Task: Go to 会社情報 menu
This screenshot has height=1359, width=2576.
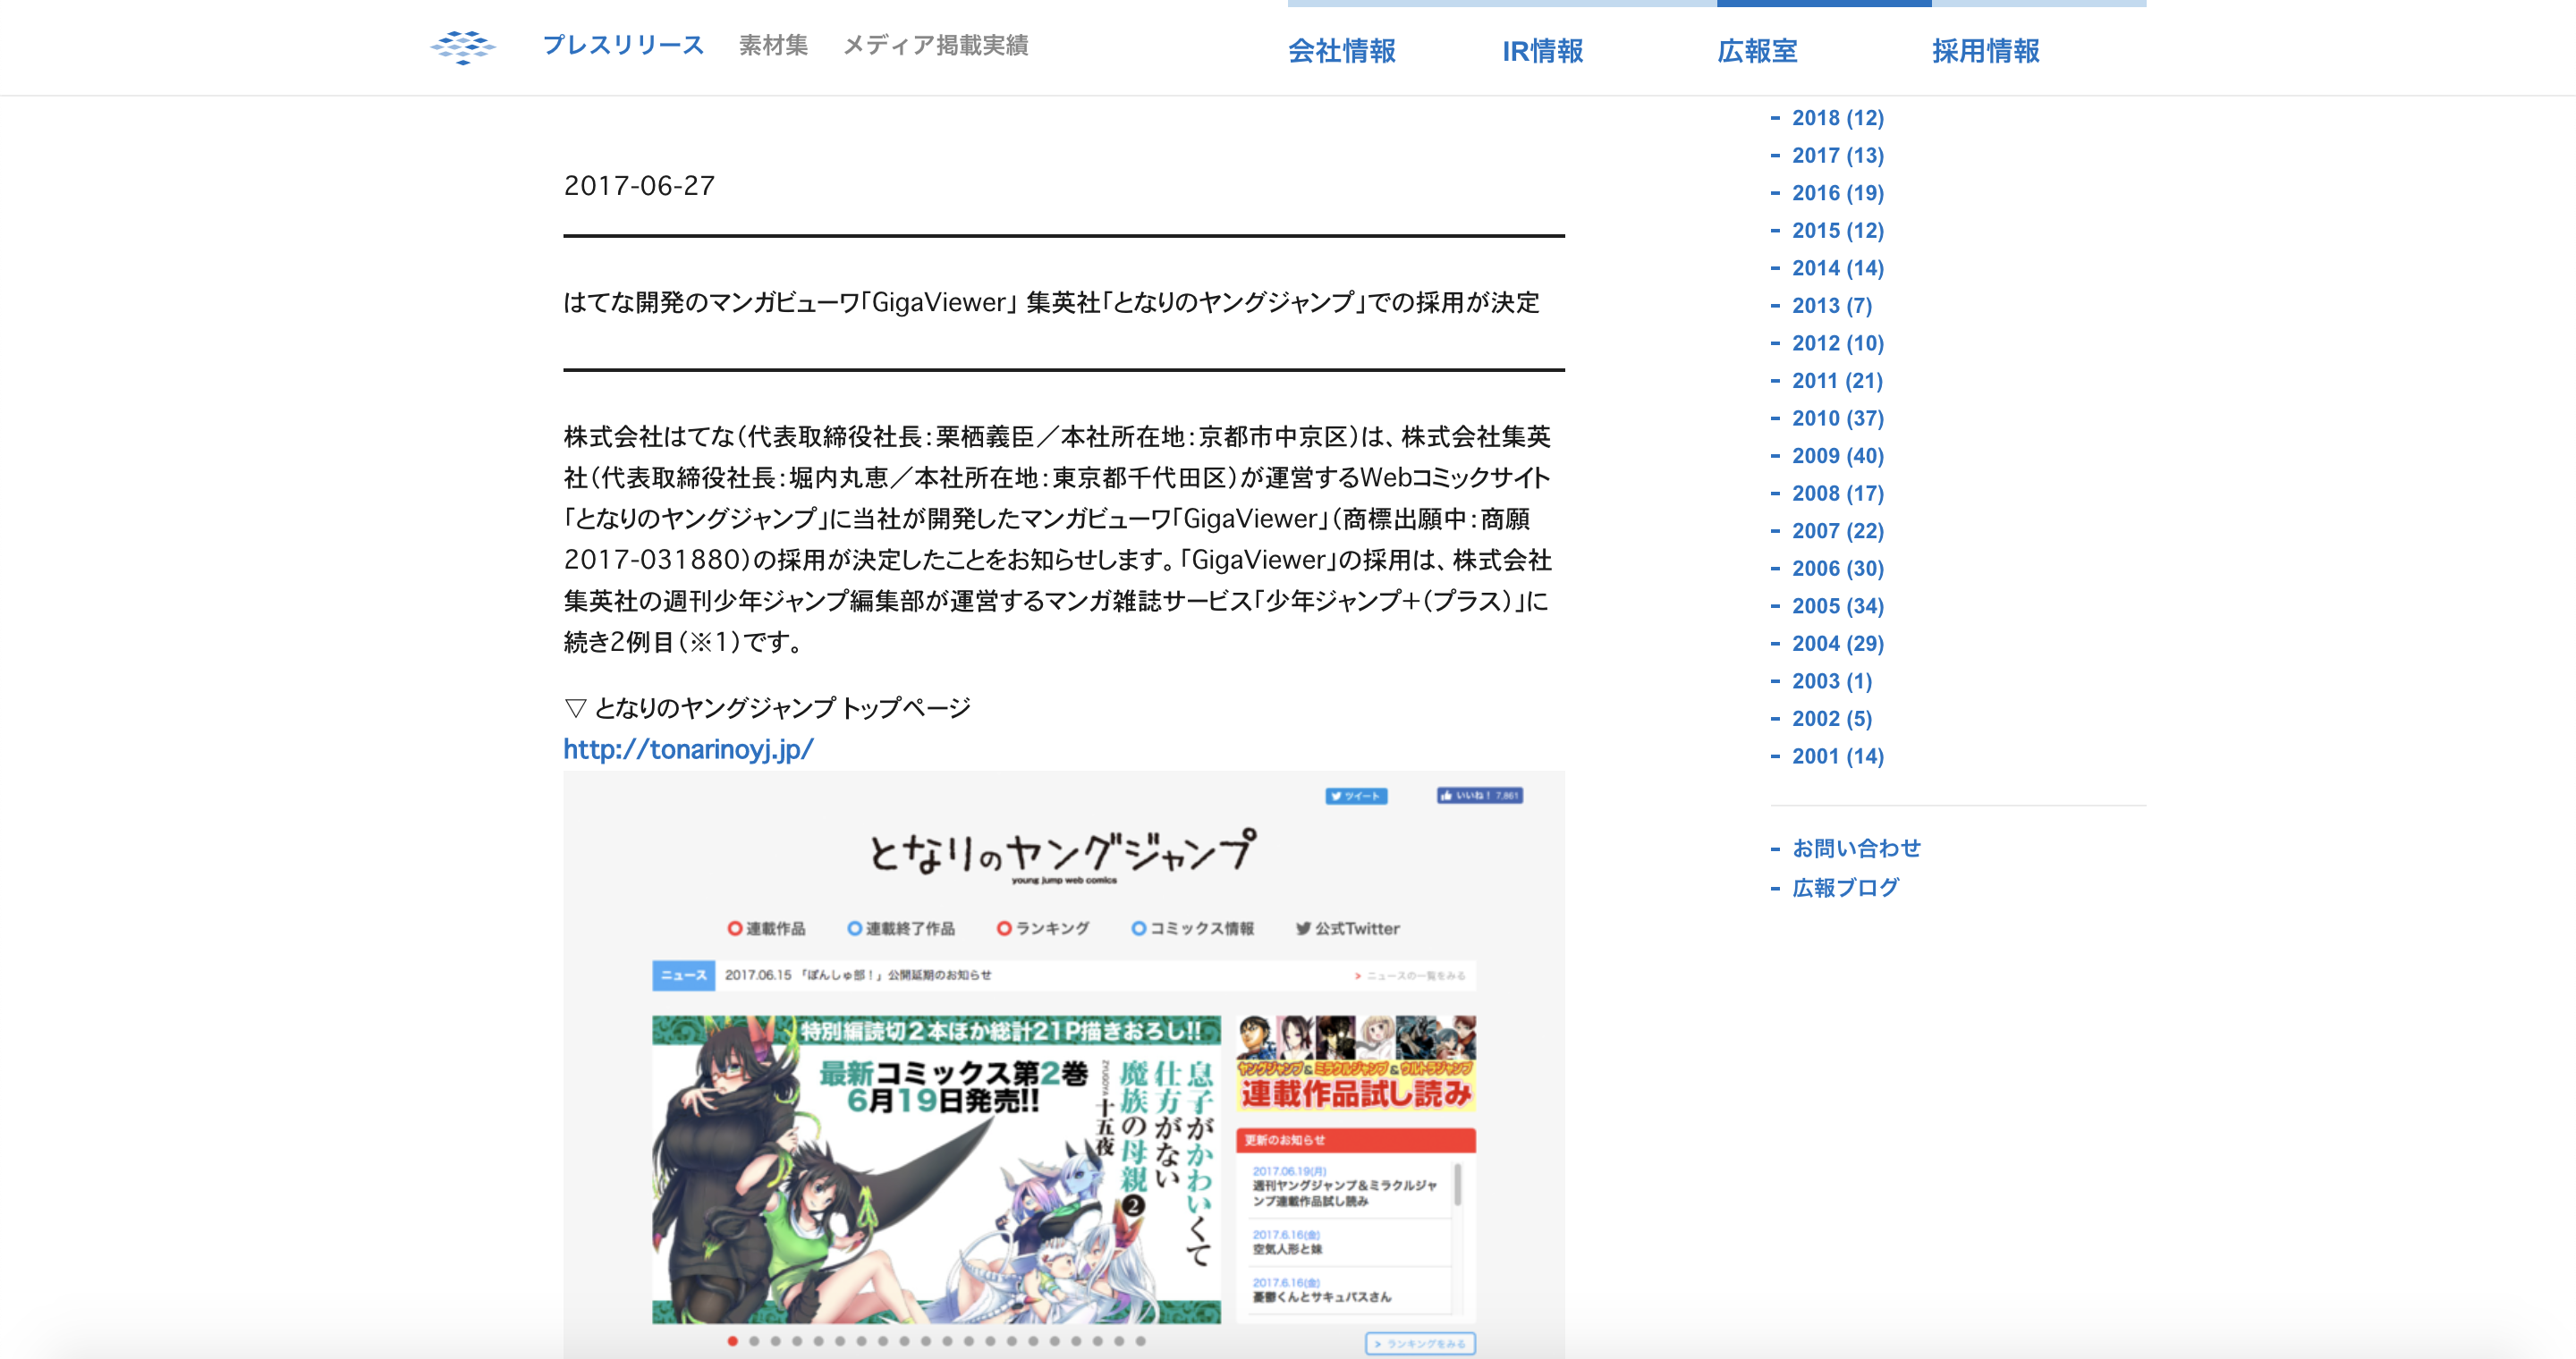Action: 1341,51
